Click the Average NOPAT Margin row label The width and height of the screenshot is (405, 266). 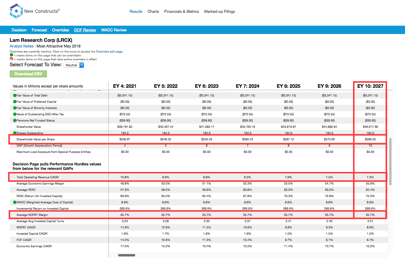32,215
